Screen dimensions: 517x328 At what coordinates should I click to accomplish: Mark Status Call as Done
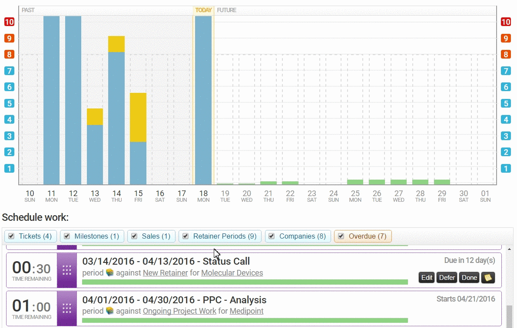pyautogui.click(x=469, y=278)
